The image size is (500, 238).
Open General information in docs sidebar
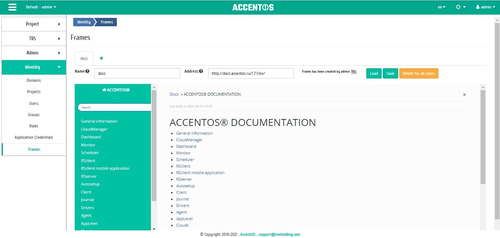(99, 121)
